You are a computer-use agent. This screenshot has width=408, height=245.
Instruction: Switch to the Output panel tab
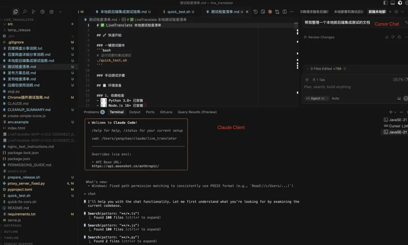coord(134,112)
